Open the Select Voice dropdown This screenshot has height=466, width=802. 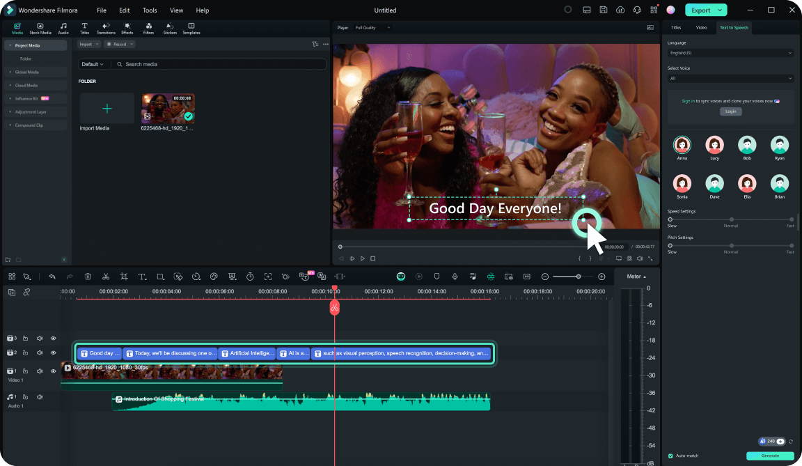click(730, 79)
